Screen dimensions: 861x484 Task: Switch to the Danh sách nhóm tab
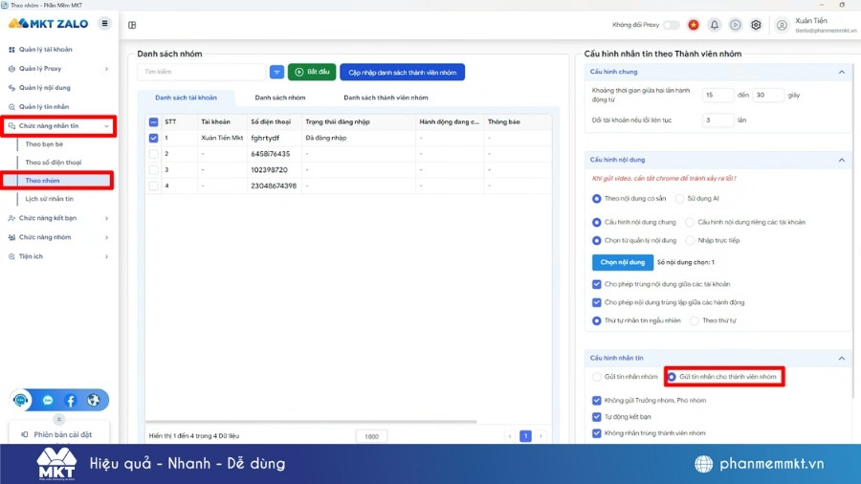pyautogui.click(x=280, y=98)
